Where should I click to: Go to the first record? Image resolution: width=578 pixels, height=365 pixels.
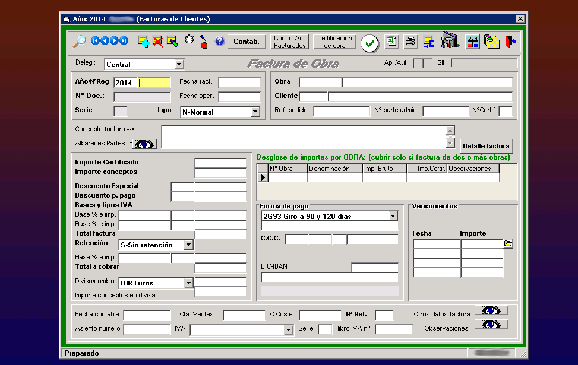tap(95, 40)
